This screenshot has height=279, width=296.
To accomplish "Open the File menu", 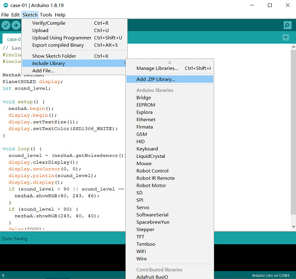I will click(5, 15).
